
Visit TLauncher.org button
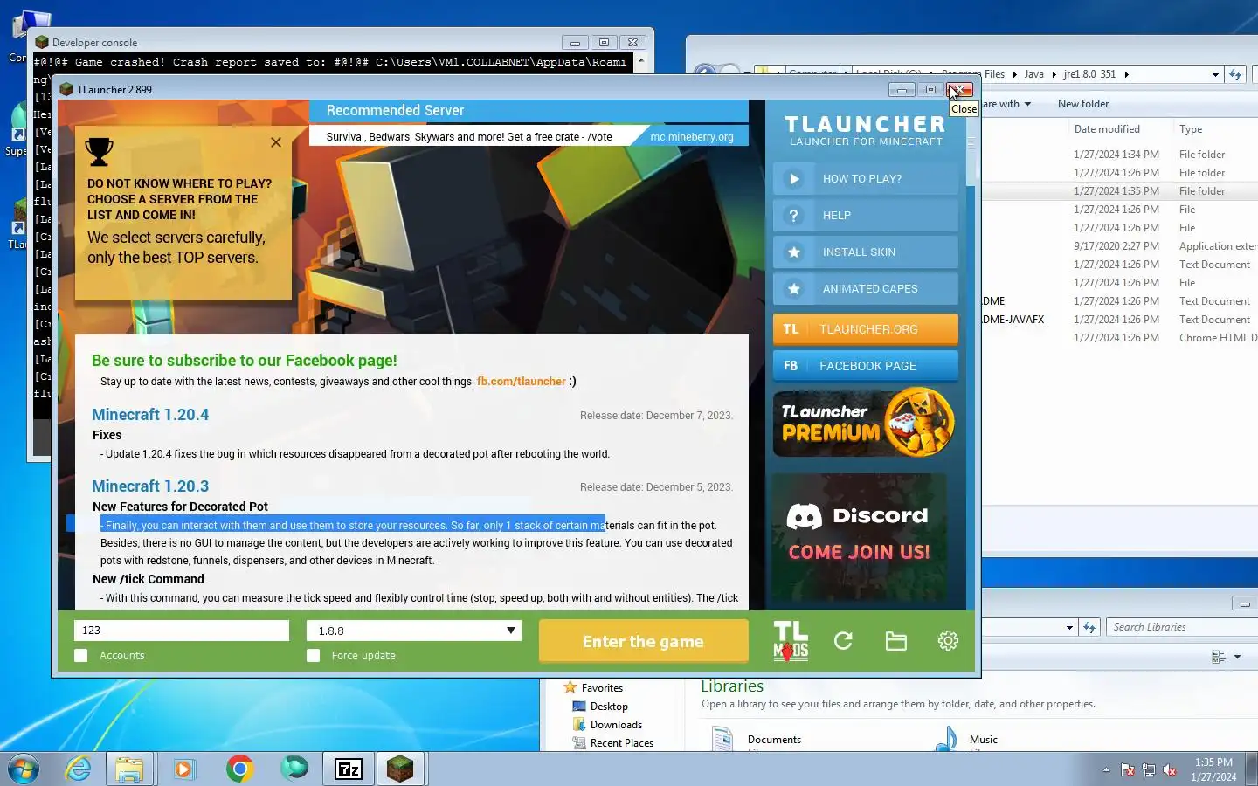[x=865, y=329]
